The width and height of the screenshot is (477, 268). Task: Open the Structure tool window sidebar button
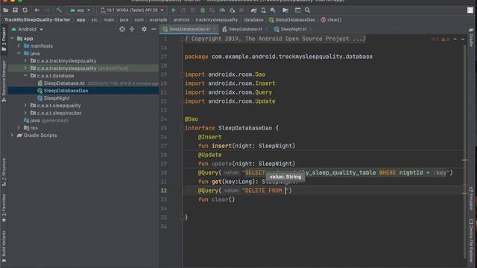4,172
